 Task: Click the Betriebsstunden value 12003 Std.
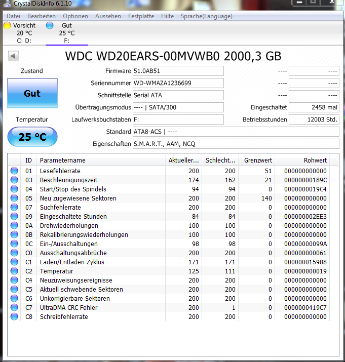[x=314, y=119]
